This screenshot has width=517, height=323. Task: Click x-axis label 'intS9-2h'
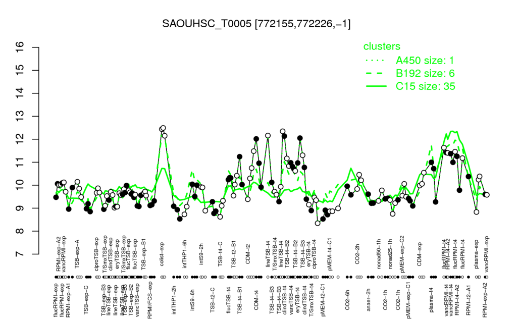click(201, 255)
